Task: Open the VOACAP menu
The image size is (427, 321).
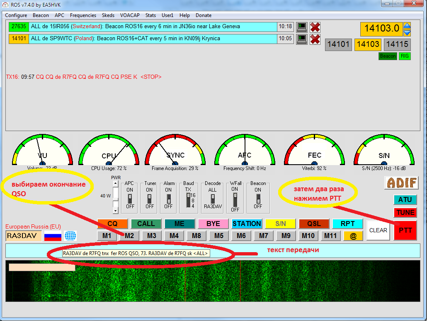Action: coord(130,15)
